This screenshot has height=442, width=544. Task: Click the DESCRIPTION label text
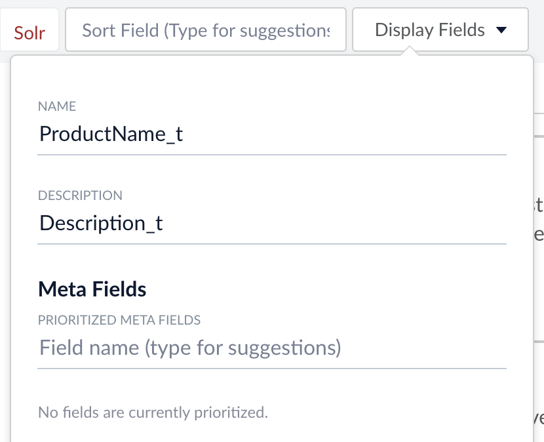point(80,195)
